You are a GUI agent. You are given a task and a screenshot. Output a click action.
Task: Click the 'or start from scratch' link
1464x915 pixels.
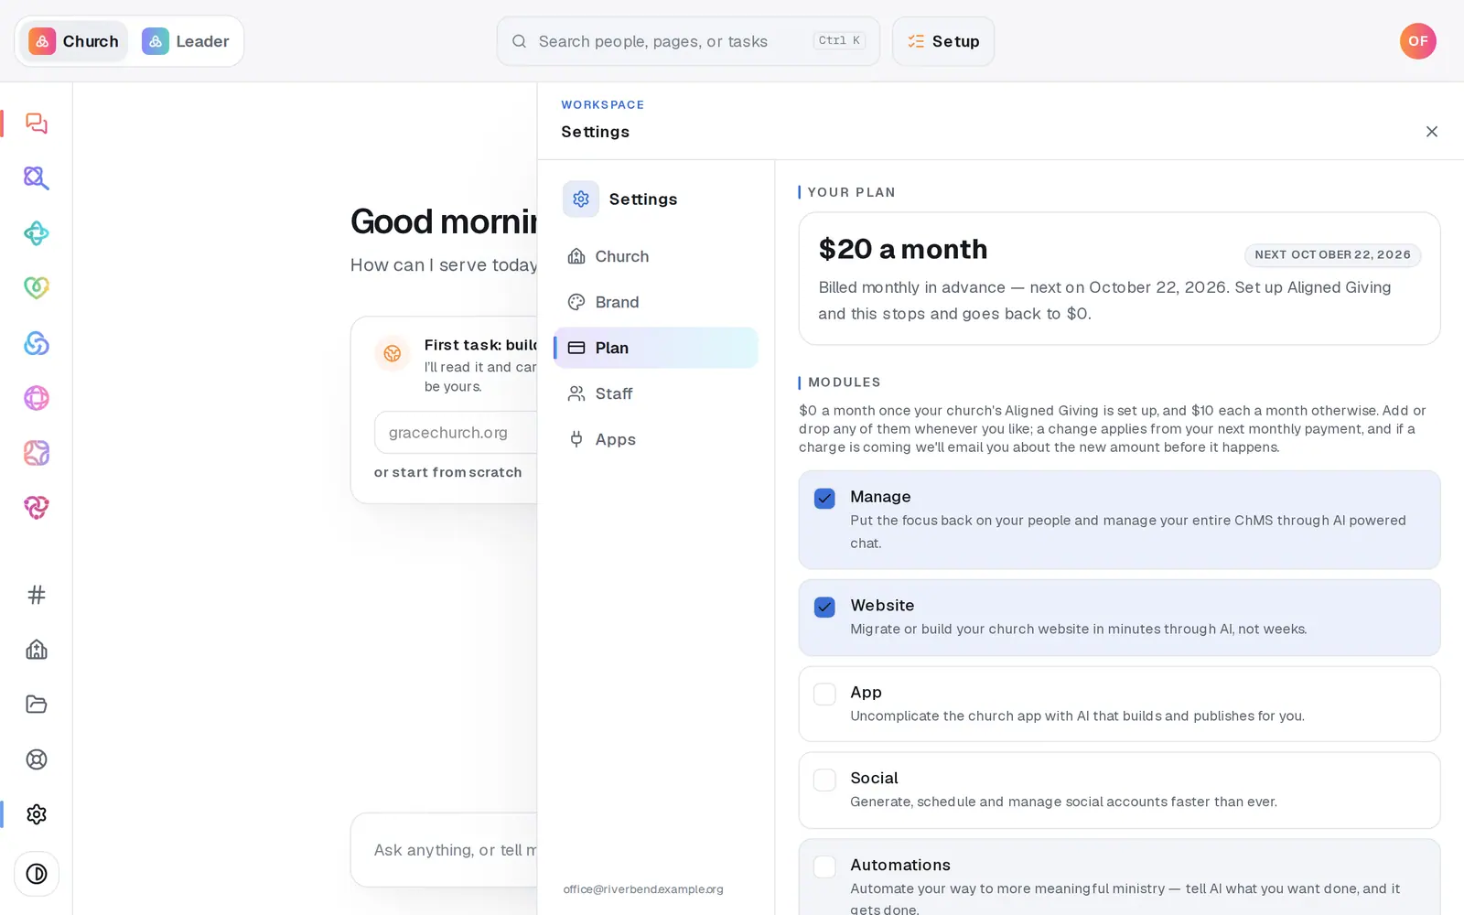click(447, 472)
